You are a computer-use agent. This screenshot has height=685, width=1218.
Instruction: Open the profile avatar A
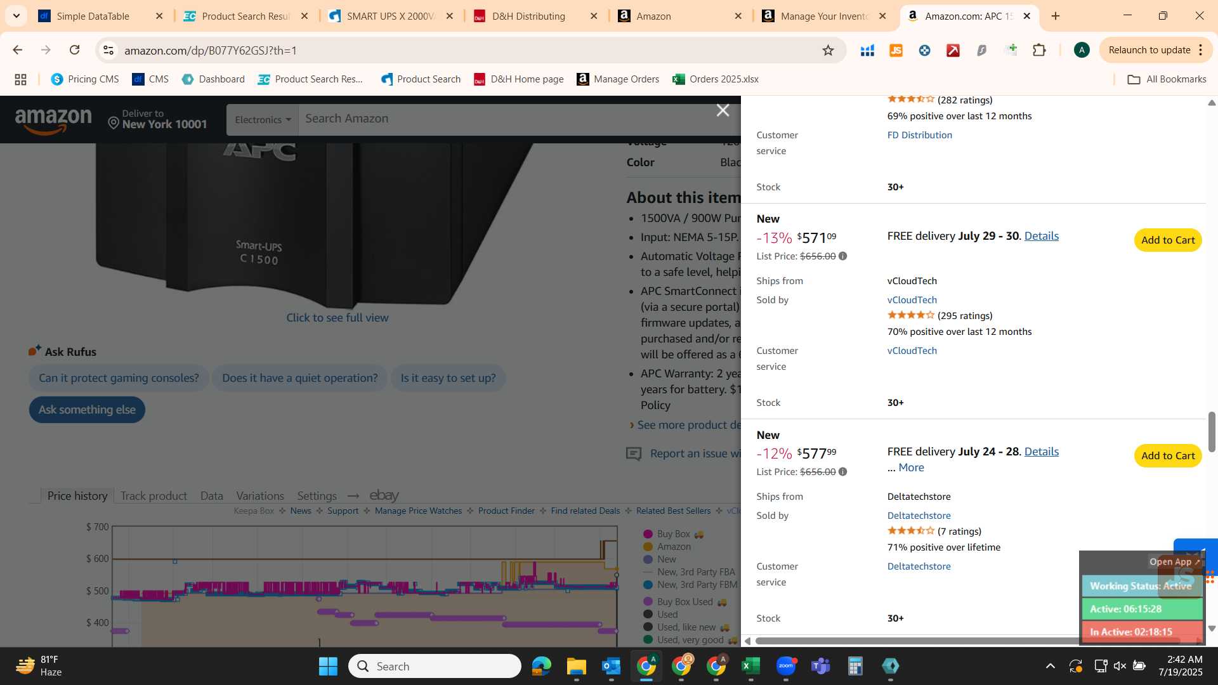tap(1082, 50)
